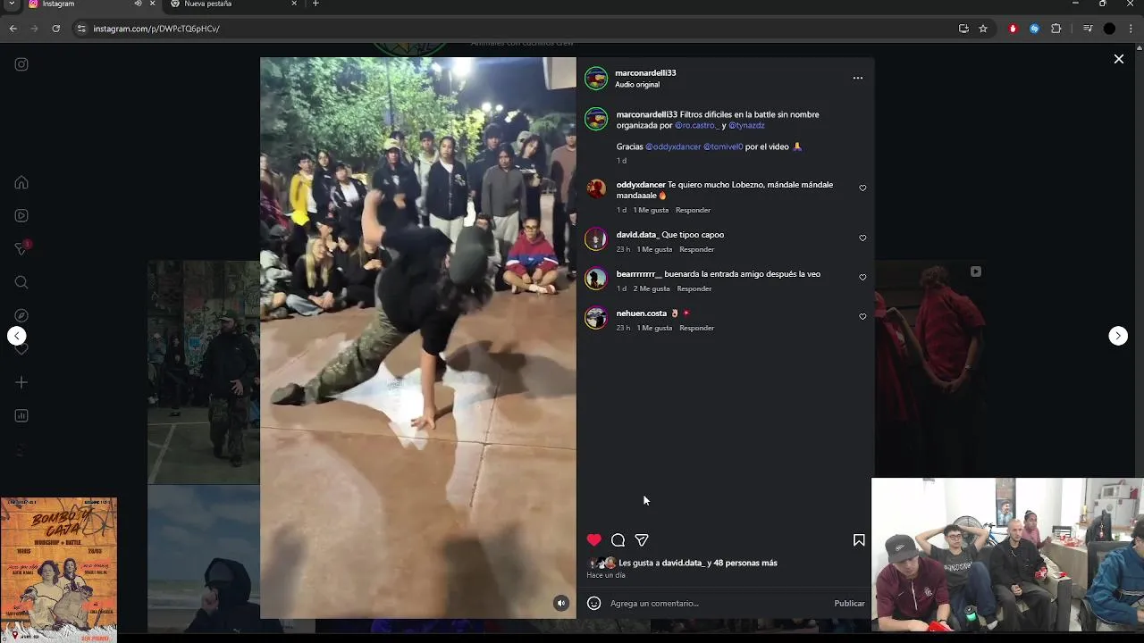Click the Publicar button
This screenshot has width=1144, height=643.
click(849, 603)
